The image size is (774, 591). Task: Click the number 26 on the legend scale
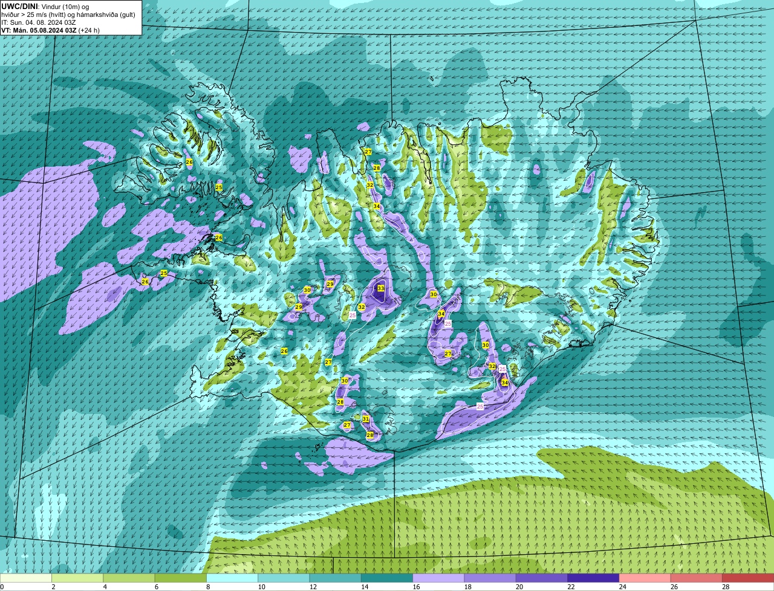coord(674,587)
